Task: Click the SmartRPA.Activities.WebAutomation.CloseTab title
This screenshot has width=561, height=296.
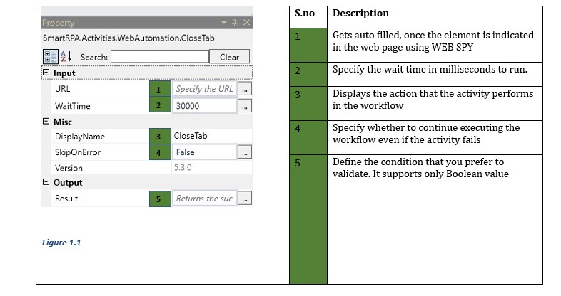Action: [128, 38]
